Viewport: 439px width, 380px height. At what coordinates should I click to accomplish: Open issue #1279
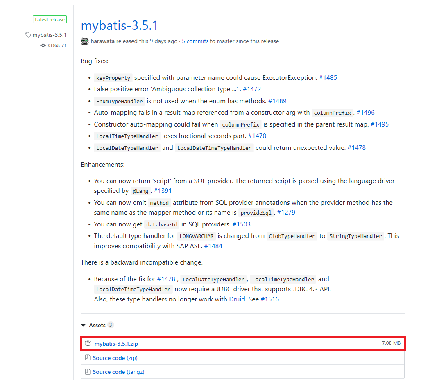[286, 212]
